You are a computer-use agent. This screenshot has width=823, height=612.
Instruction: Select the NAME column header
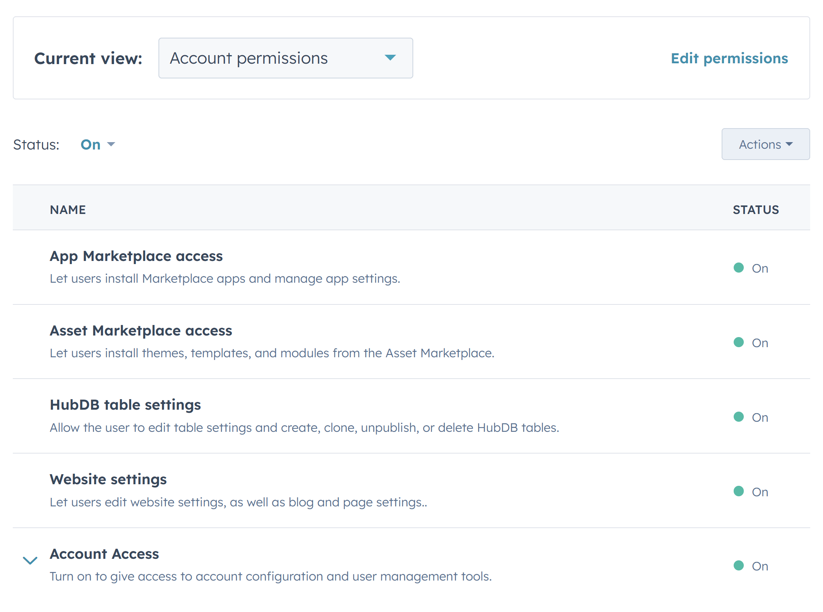tap(68, 209)
